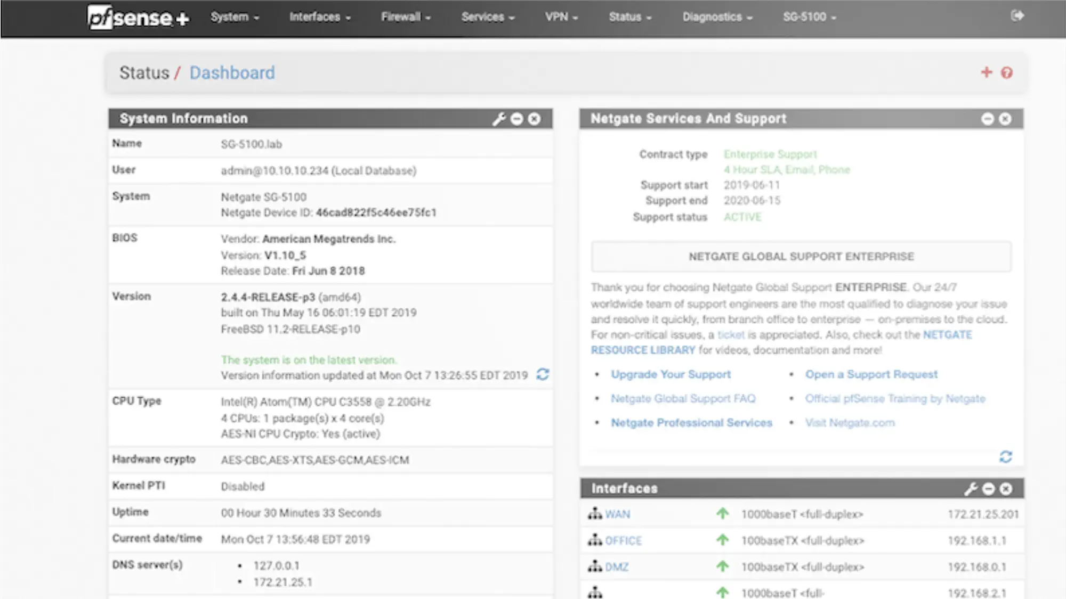
Task: Collapse the Interfaces widget
Action: 989,488
